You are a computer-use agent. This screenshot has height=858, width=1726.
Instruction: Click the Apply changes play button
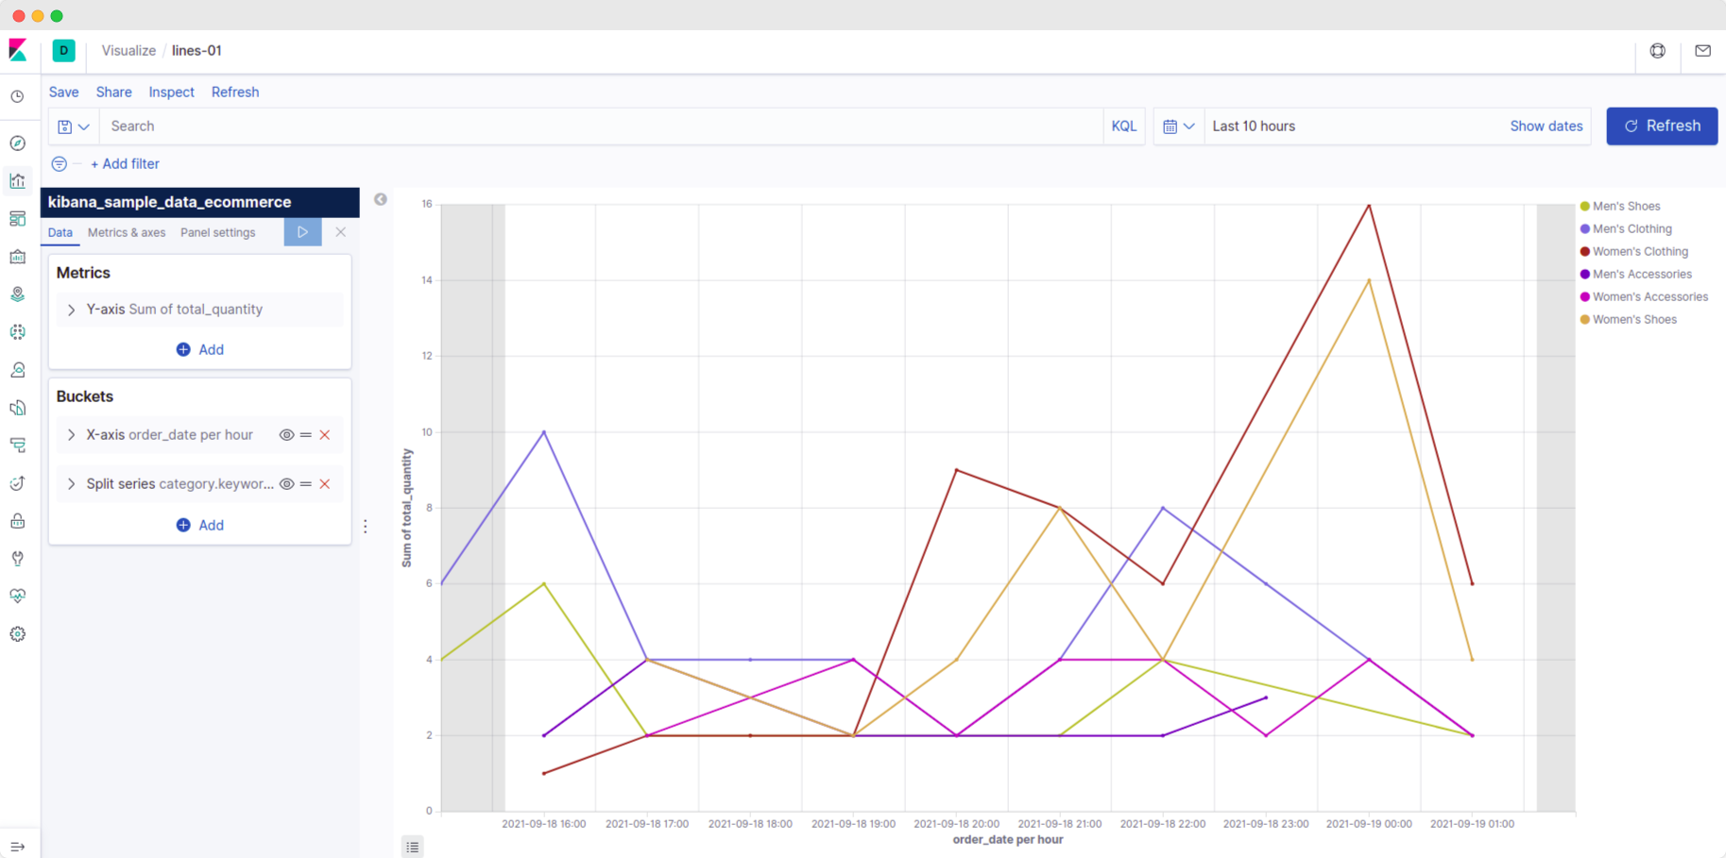(x=302, y=232)
